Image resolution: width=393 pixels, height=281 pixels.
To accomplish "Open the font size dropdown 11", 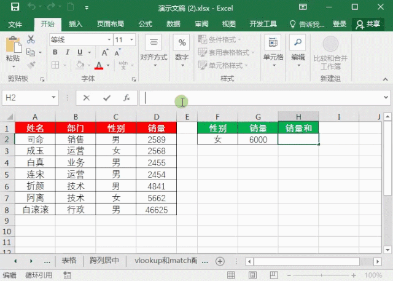I will (x=131, y=39).
